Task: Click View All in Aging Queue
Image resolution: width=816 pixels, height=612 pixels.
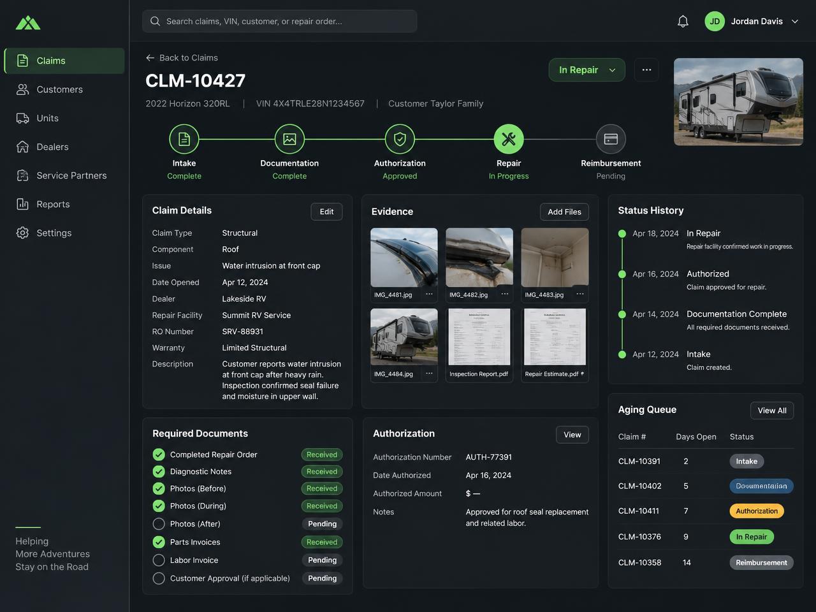Action: coord(772,411)
